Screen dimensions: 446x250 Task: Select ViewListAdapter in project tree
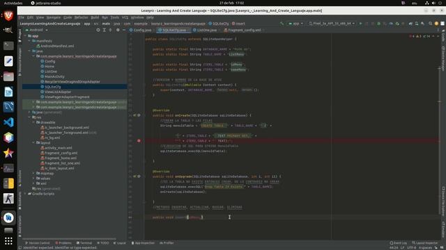pos(58,92)
